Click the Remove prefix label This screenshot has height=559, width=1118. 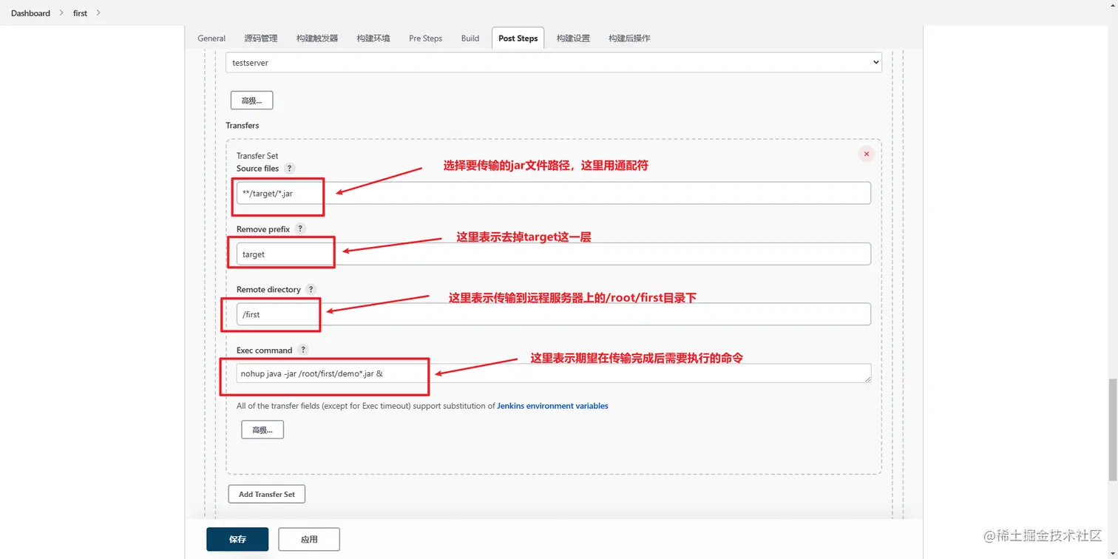point(263,229)
